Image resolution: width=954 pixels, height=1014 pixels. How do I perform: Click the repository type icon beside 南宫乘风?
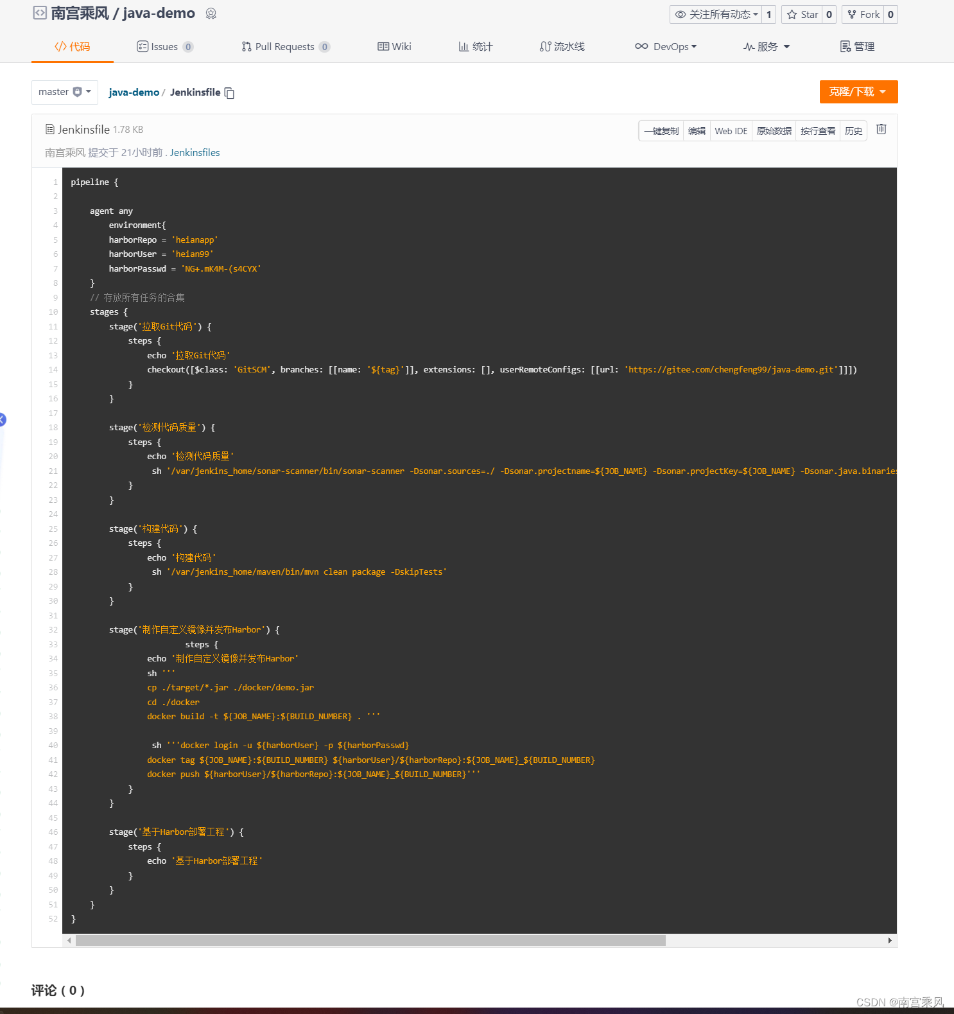(40, 13)
